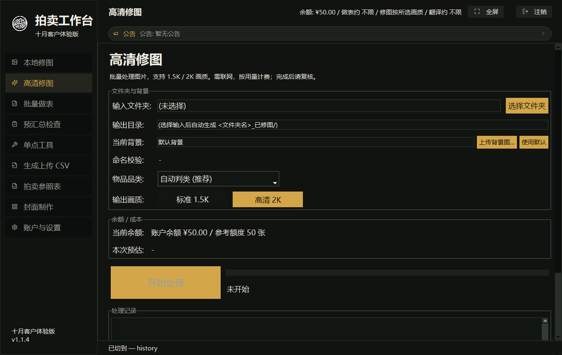
Task: Click the 预汇总检查 clipboard icon
Action: point(14,124)
